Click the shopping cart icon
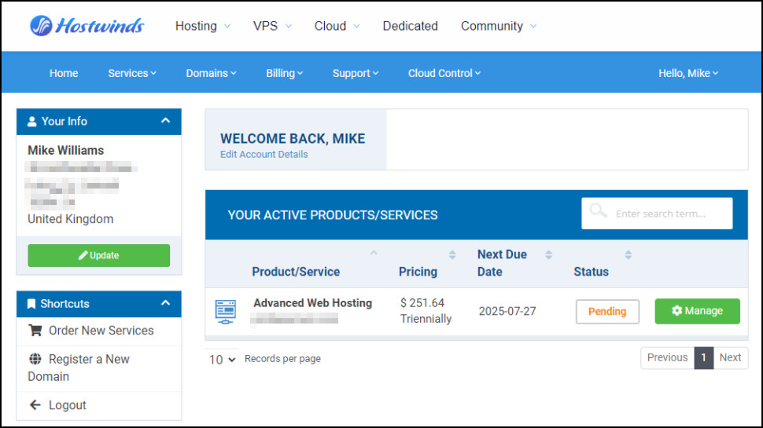Screen dimensions: 763x428 (x=35, y=331)
